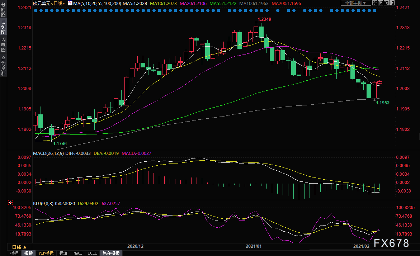
Task: Click the MA indicator settings icon
Action: tap(70, 3)
